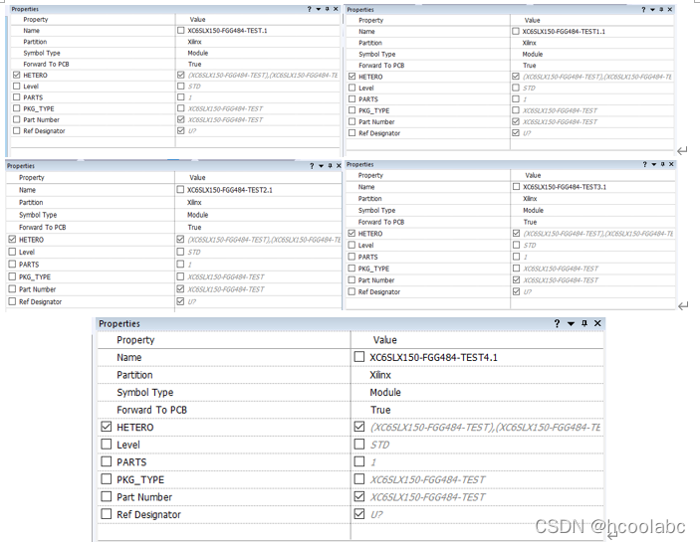Toggle the Name value checkbox for XC6SLX150-FGG484-TEST4.1
700x543 pixels.
pos(358,357)
